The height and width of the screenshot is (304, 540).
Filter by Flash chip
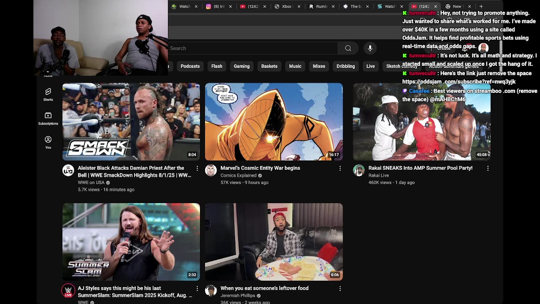coord(217,66)
